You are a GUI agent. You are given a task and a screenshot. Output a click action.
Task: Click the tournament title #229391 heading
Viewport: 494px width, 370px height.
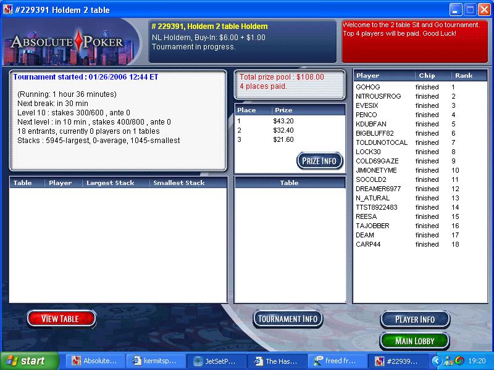click(x=209, y=27)
